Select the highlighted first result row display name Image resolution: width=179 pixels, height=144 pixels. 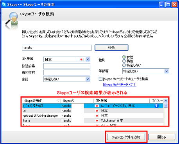tap(33, 106)
